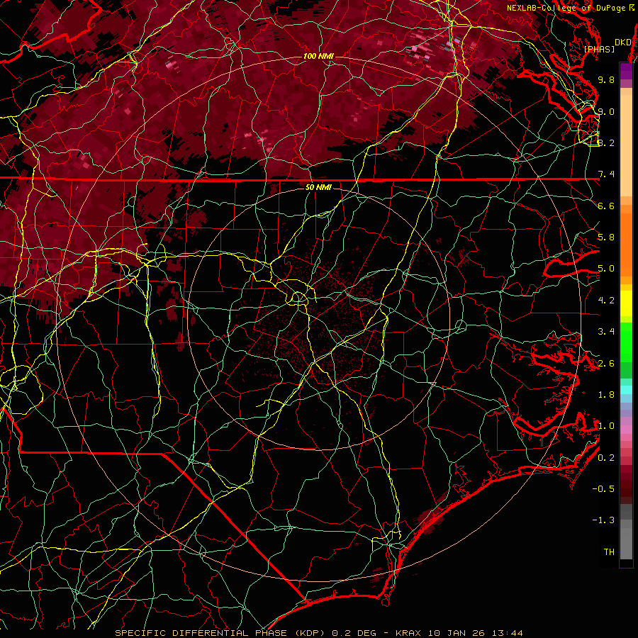Pick the pink segment of color bar
Screen dimensions: 638x638
[x=626, y=430]
